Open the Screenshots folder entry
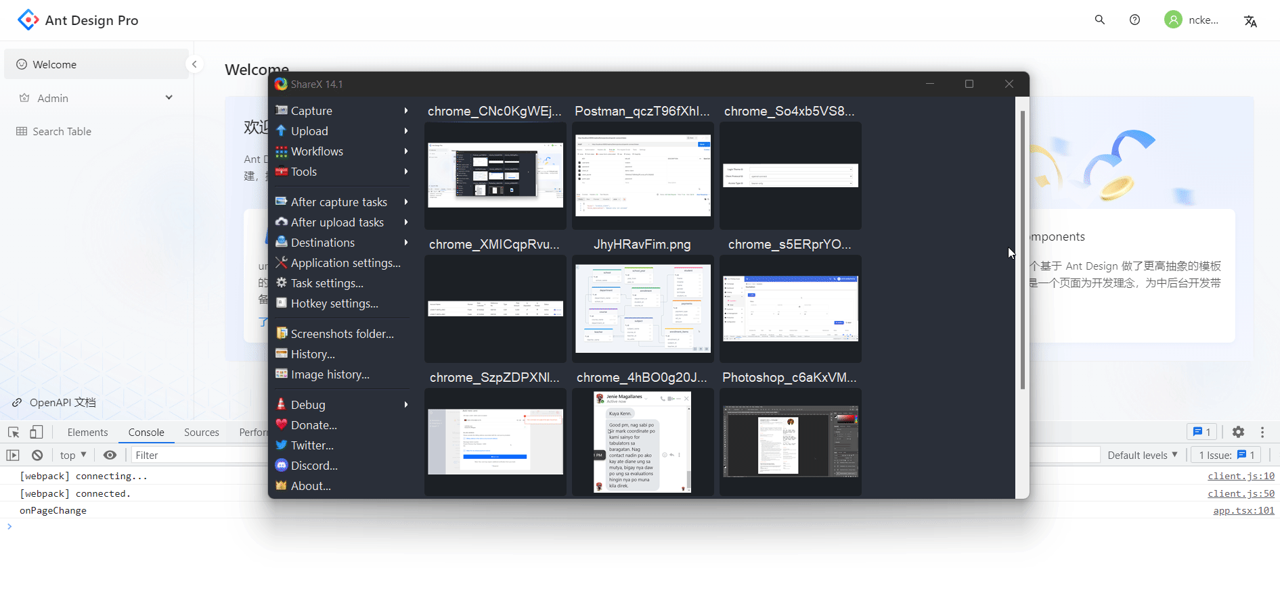Image resolution: width=1280 pixels, height=613 pixels. click(342, 334)
